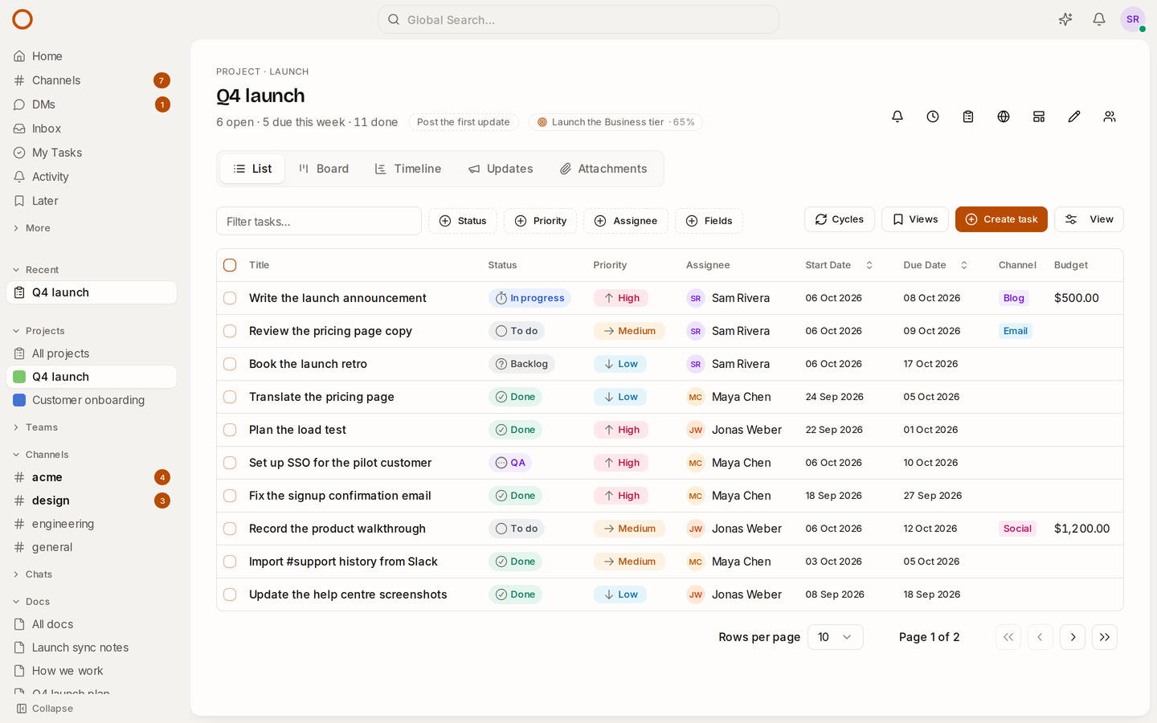Image resolution: width=1157 pixels, height=723 pixels.
Task: Add a Priority filter
Action: tap(541, 221)
